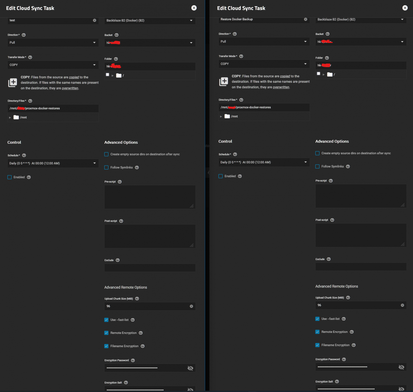
Task: Open the Schedule dropdown in right dialog
Action: (x=264, y=162)
